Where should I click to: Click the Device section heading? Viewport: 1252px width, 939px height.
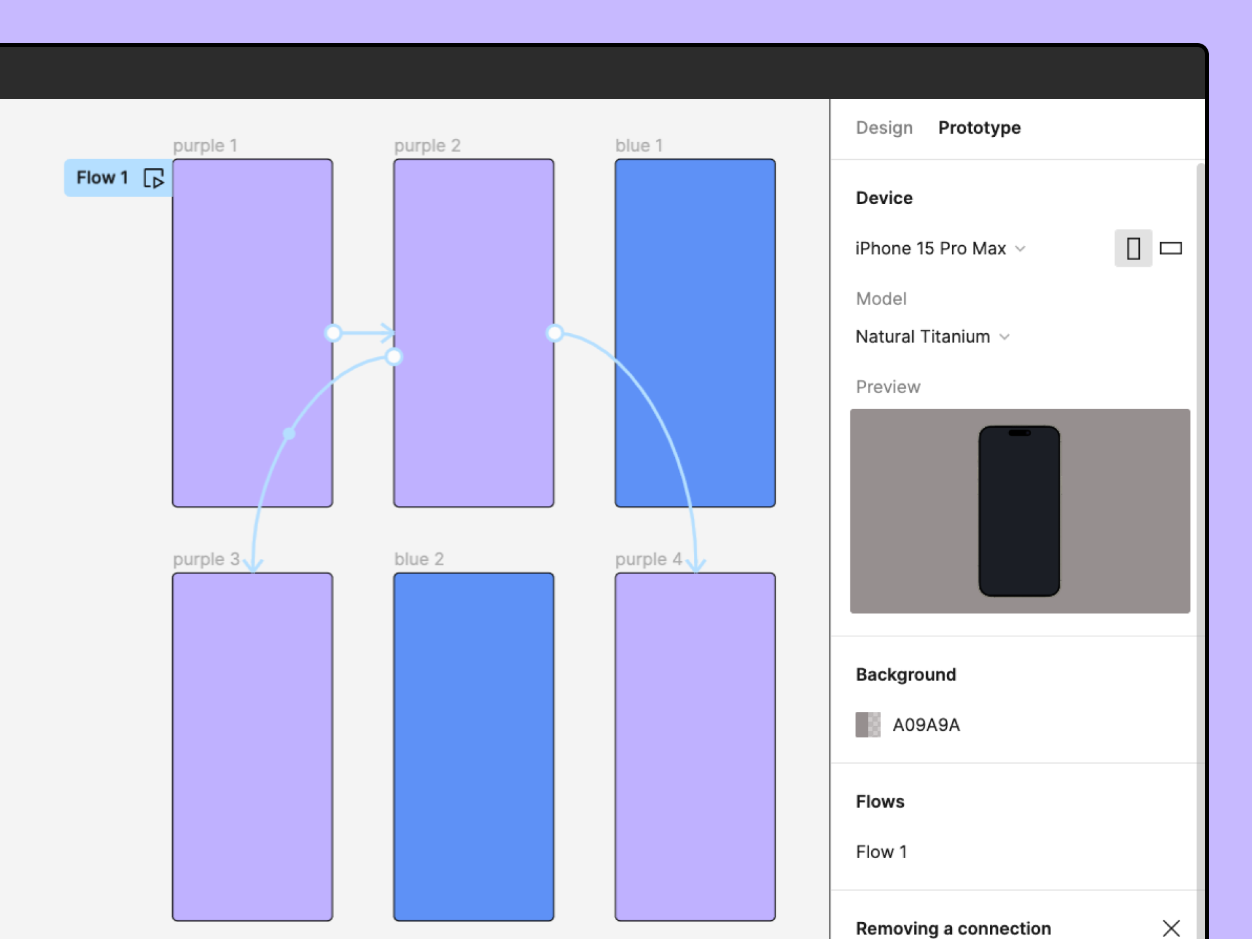884,198
